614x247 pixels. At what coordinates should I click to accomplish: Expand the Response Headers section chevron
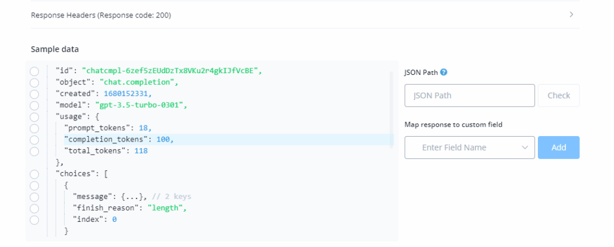(571, 15)
